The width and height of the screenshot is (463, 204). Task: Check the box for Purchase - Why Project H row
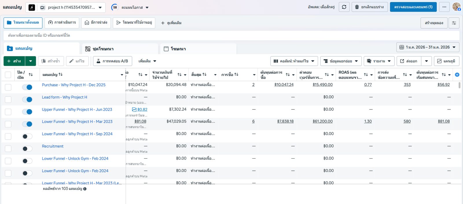[8, 87]
